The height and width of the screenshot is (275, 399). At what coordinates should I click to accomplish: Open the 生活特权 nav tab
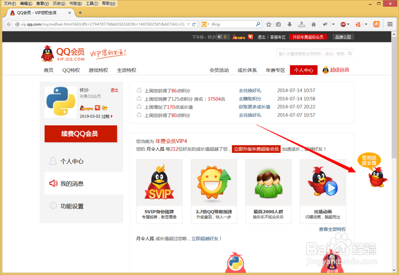(126, 70)
